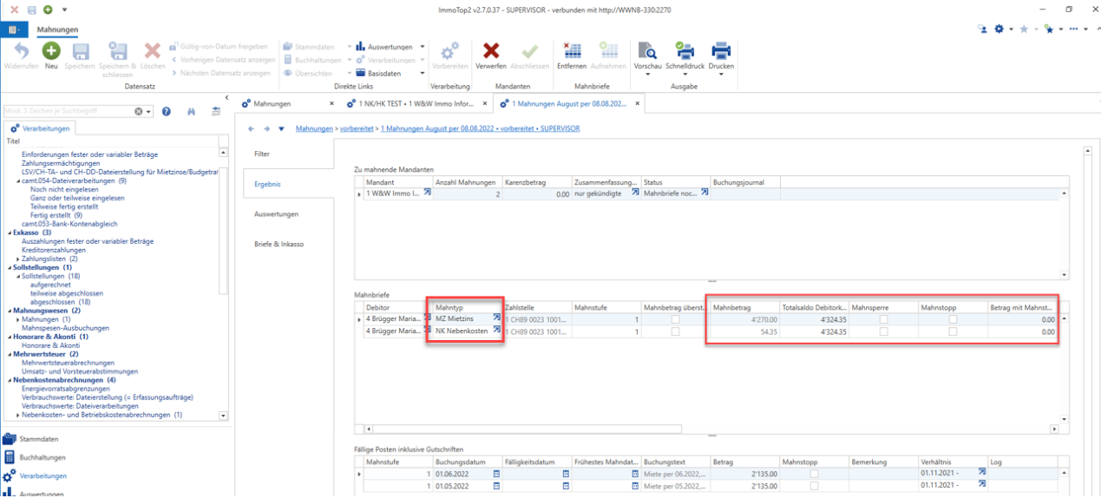The height and width of the screenshot is (498, 1101).
Task: Open the Vorschau preview icon
Action: coord(647,51)
